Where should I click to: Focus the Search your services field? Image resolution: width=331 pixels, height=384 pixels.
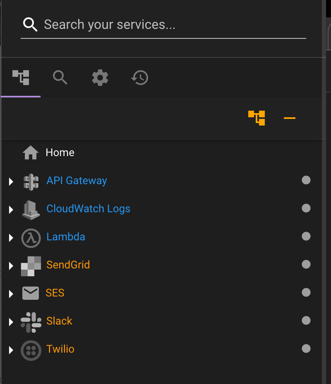(x=163, y=25)
